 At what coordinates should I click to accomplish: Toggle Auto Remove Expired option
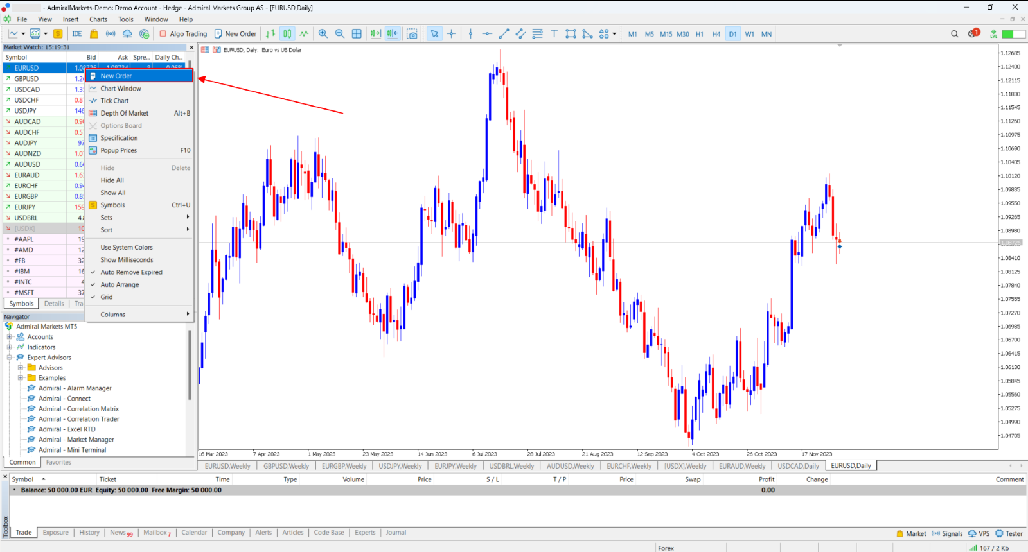(139, 272)
